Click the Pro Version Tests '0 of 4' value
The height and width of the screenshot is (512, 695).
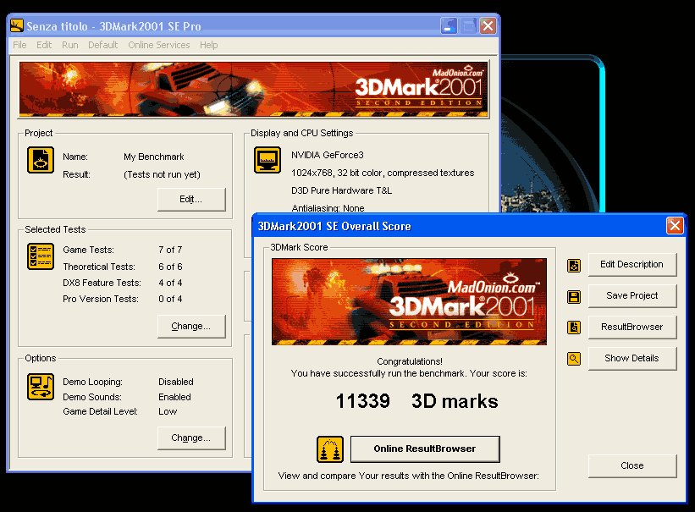[x=170, y=300]
